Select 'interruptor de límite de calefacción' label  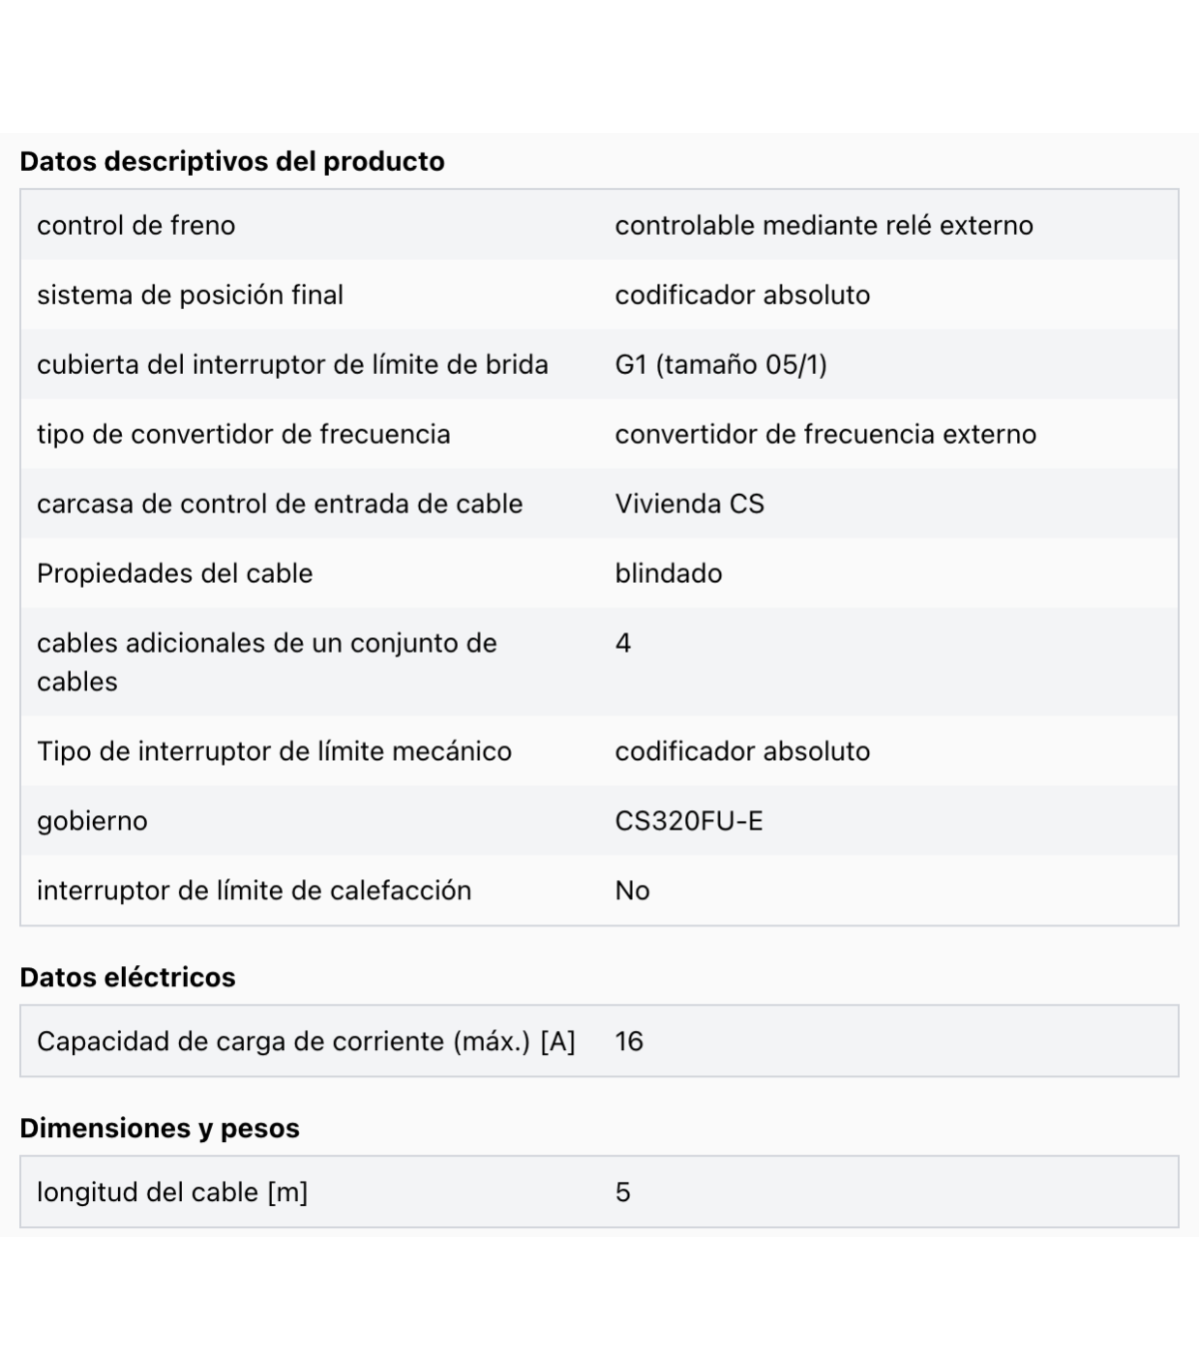pos(254,890)
